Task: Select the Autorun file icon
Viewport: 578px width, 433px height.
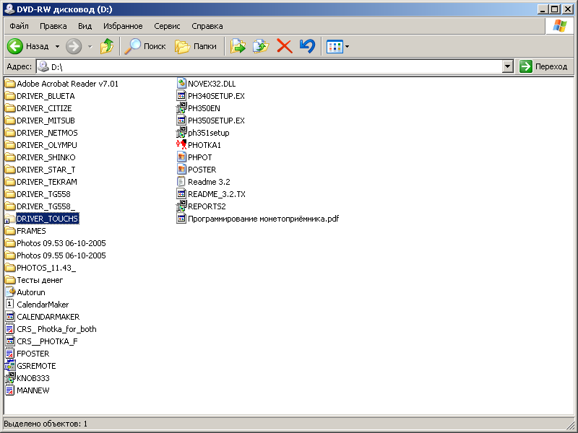Action: click(10, 292)
